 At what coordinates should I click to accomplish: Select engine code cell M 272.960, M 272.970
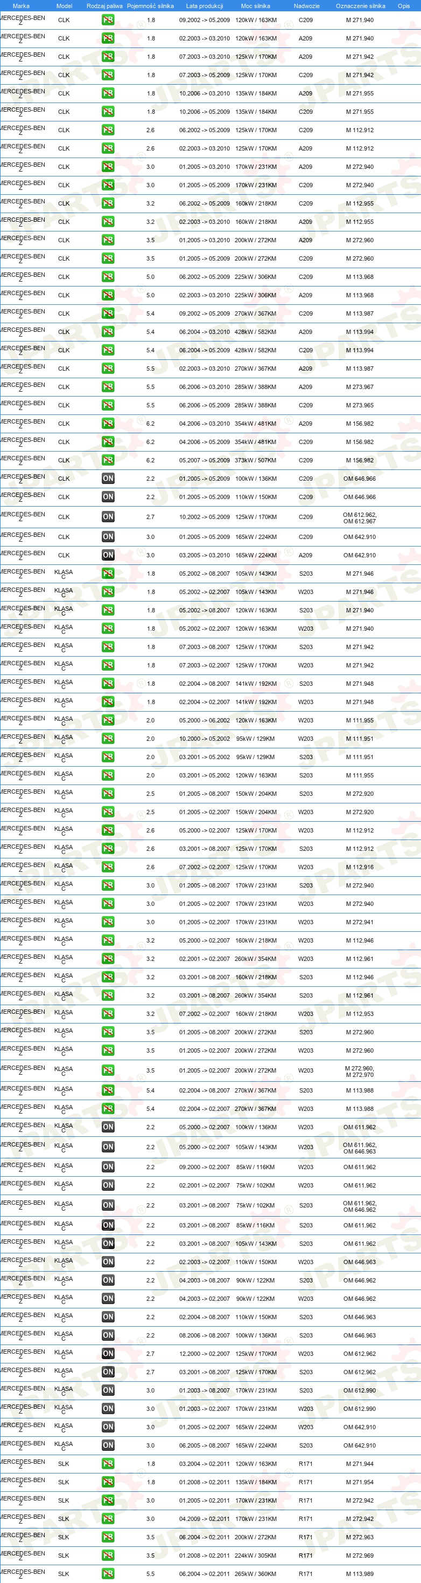(360, 1071)
